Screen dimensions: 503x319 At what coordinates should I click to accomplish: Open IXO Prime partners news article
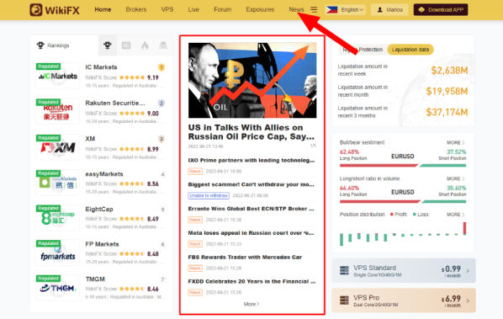point(251,160)
